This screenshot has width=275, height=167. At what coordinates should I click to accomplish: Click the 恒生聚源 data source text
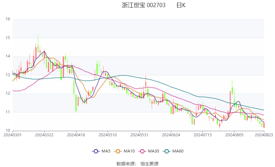click(x=149, y=164)
